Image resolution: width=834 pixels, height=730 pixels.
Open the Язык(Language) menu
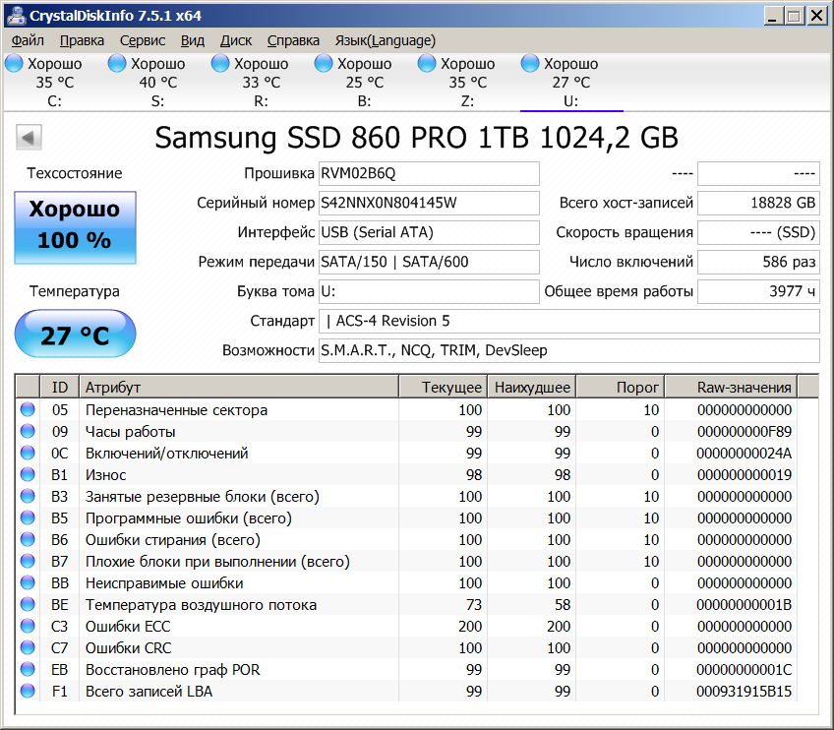pos(386,41)
